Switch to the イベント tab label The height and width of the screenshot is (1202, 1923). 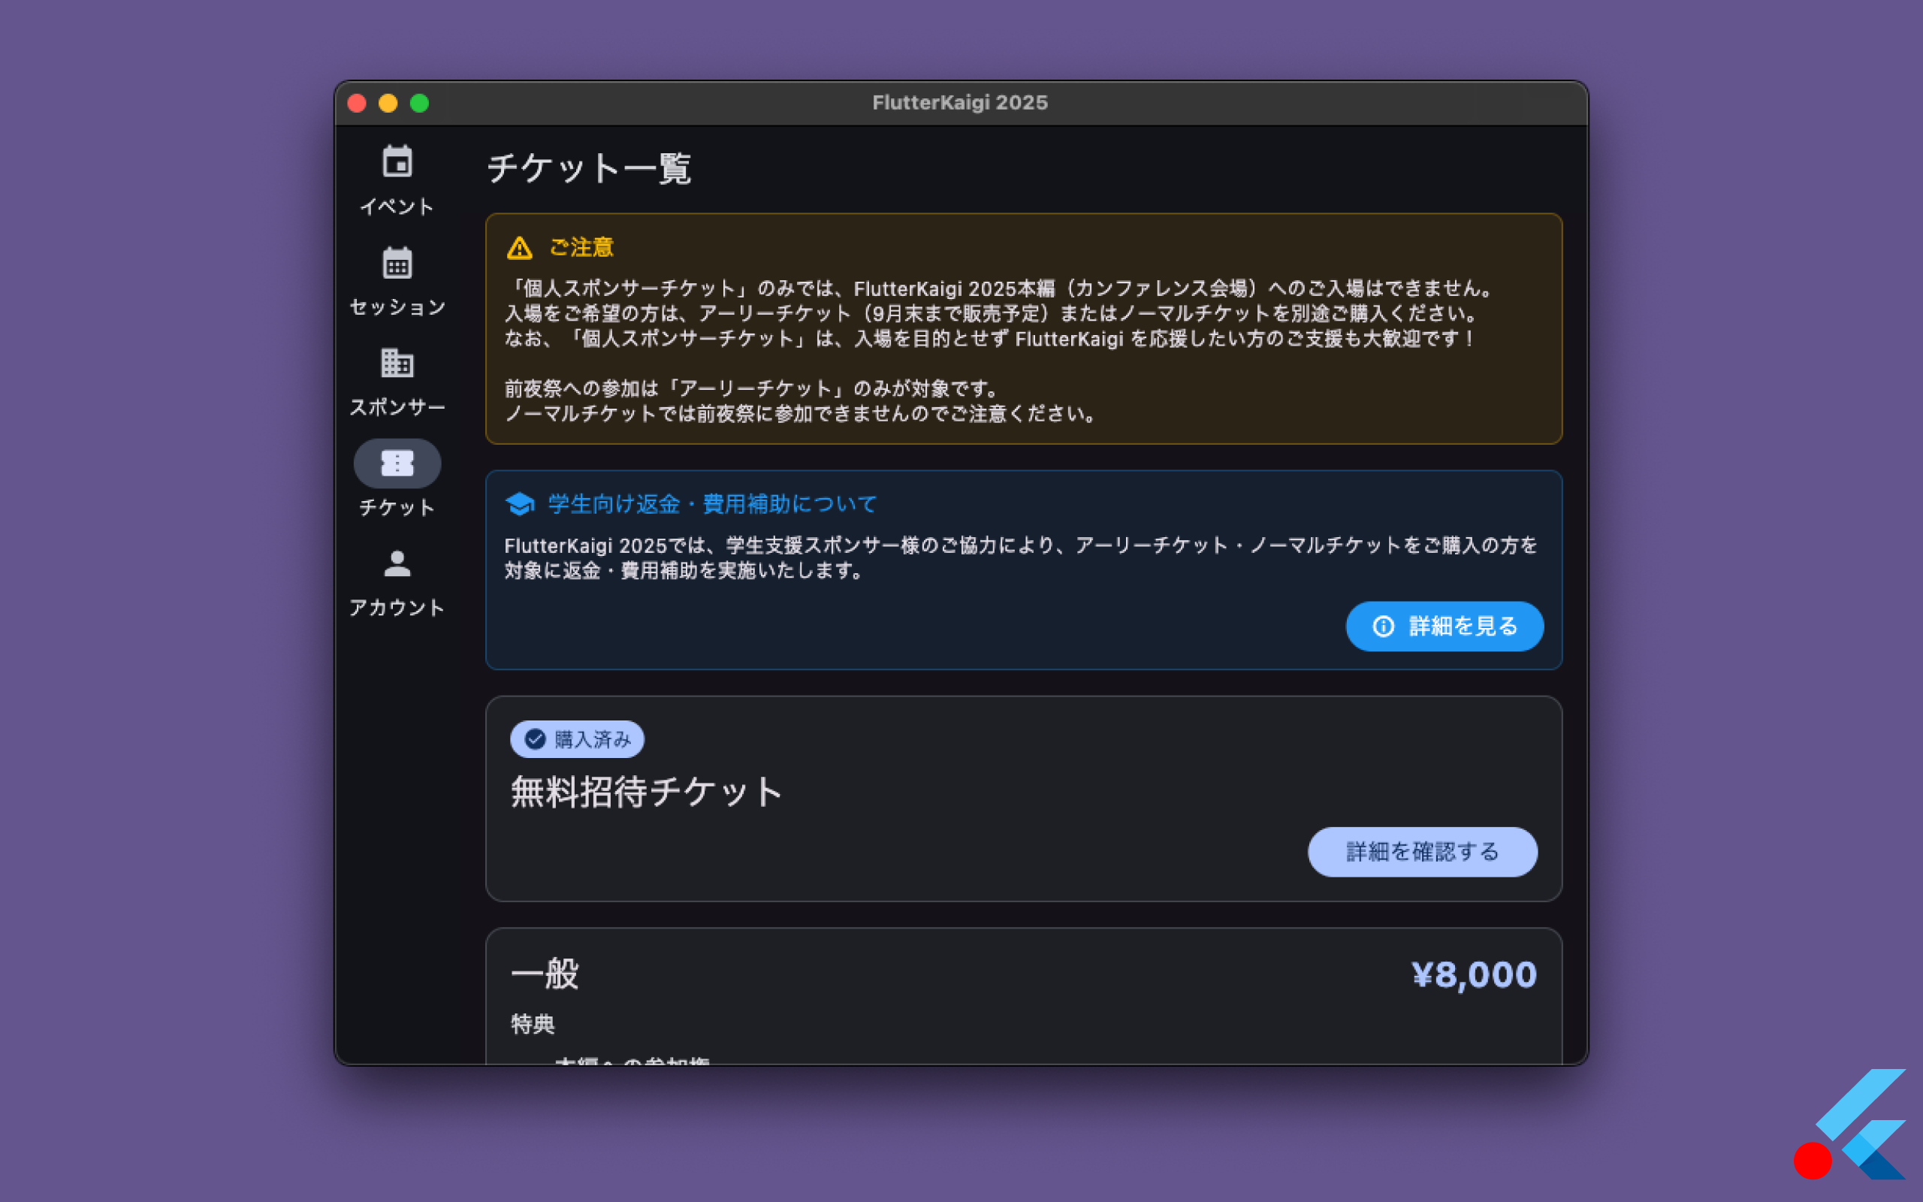click(397, 207)
